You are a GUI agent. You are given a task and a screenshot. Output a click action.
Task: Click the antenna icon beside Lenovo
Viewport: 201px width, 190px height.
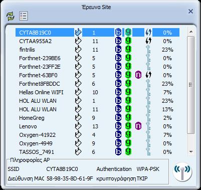[78, 126]
